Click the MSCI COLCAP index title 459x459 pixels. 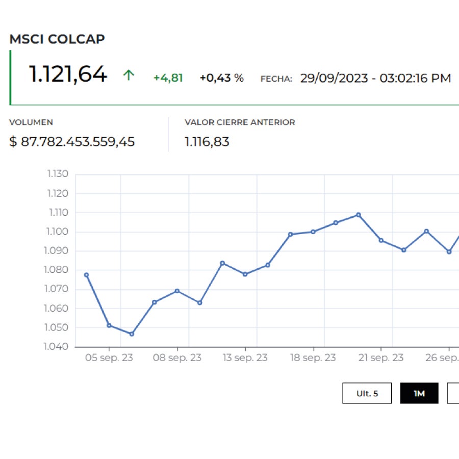pos(57,39)
